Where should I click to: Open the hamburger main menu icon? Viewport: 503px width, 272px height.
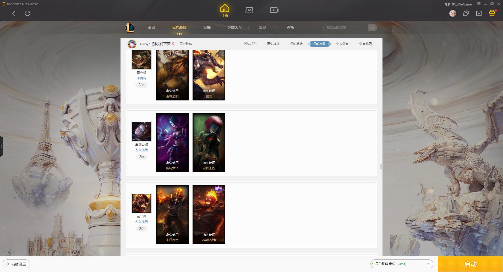pyautogui.click(x=479, y=4)
